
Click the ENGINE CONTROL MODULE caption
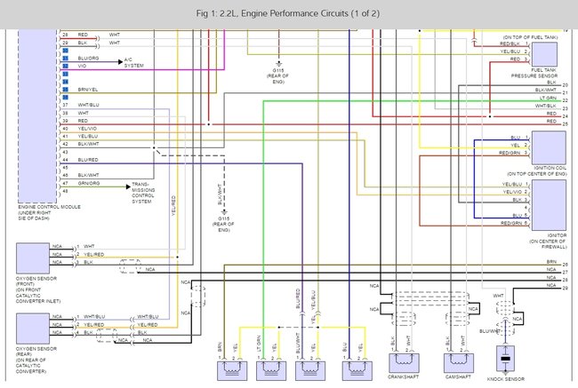[50, 207]
